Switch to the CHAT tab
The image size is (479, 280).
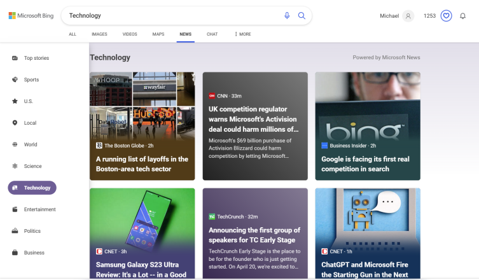coord(212,34)
